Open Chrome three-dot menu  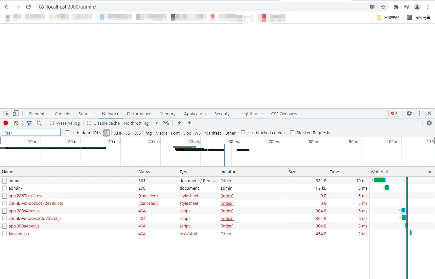point(428,7)
